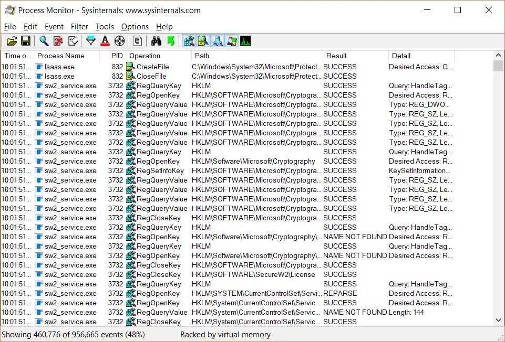Screen dimensions: 505x342
Task: Click the scroll-up arrow of the event list
Action: point(498,55)
